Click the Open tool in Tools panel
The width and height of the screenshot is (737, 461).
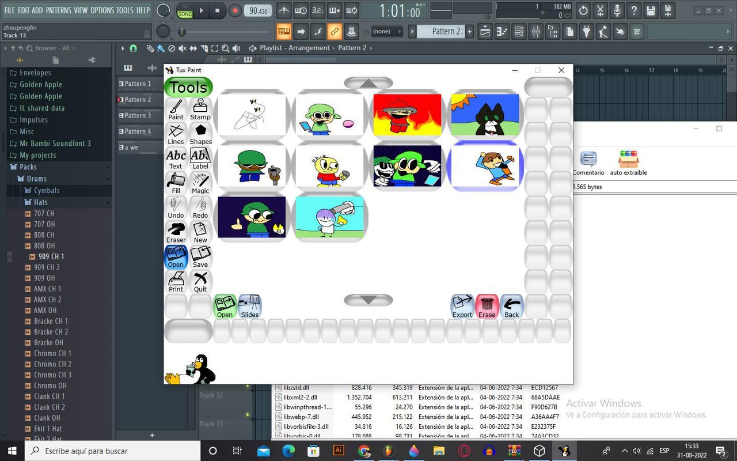[176, 258]
